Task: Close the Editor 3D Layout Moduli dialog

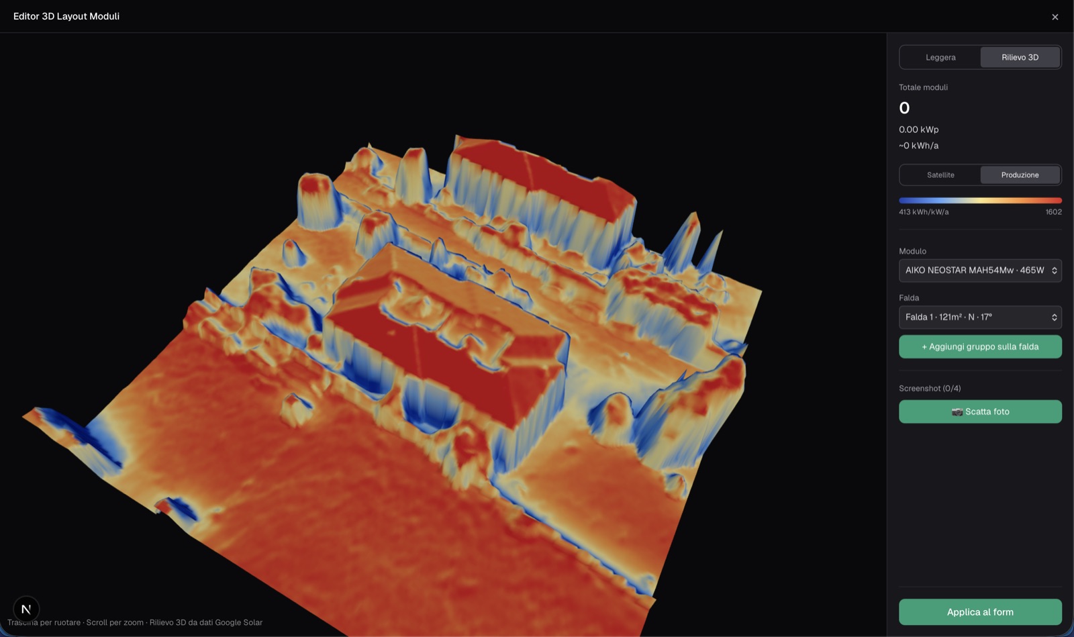Action: click(1055, 17)
